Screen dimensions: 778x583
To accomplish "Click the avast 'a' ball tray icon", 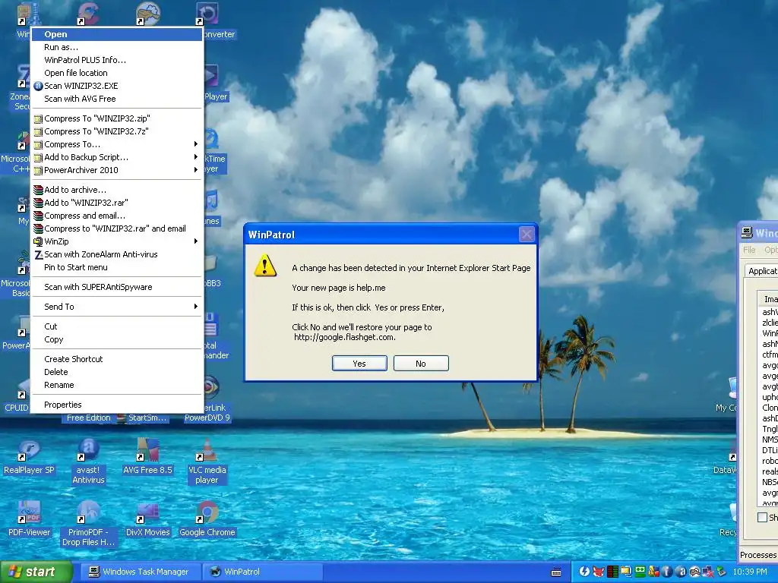I will (682, 572).
